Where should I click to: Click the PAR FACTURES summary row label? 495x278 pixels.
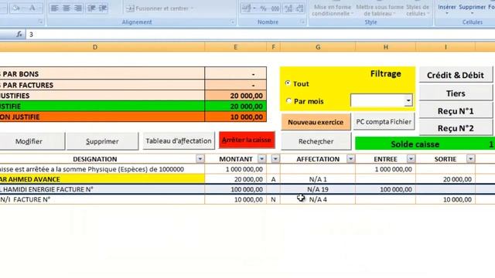tap(102, 85)
